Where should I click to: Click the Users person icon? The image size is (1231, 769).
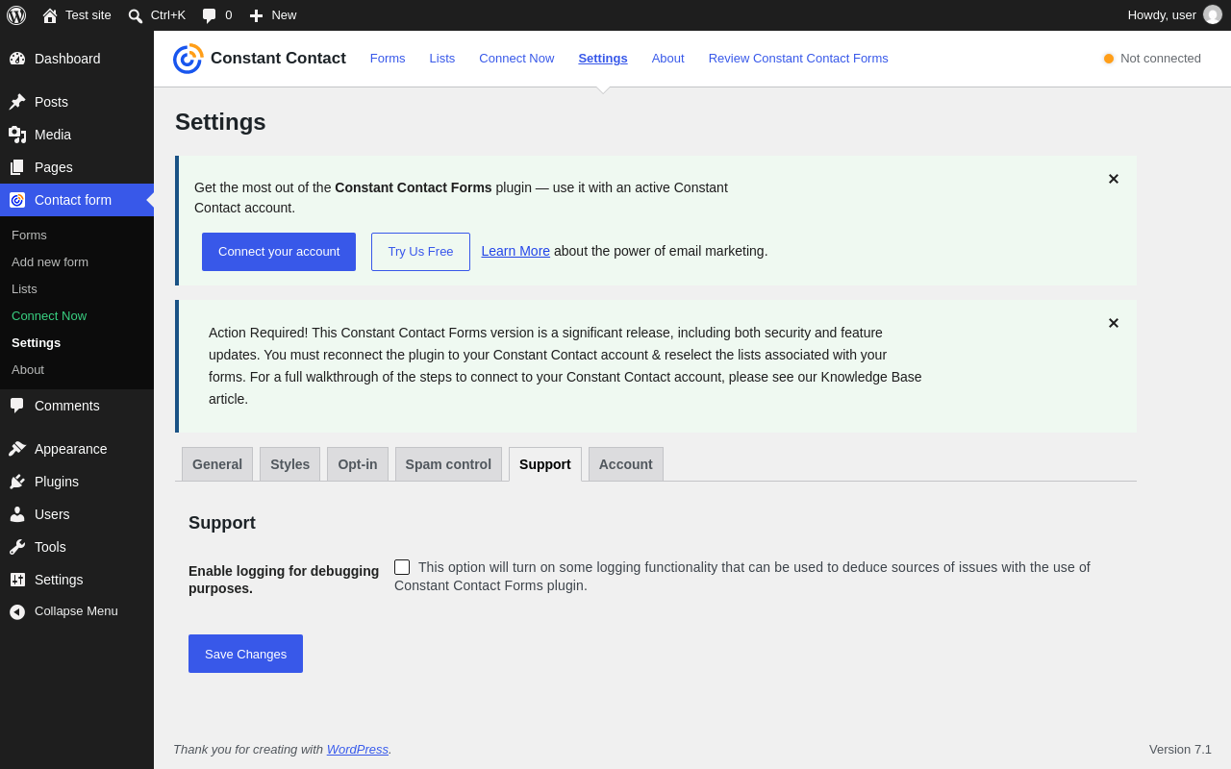(x=17, y=514)
